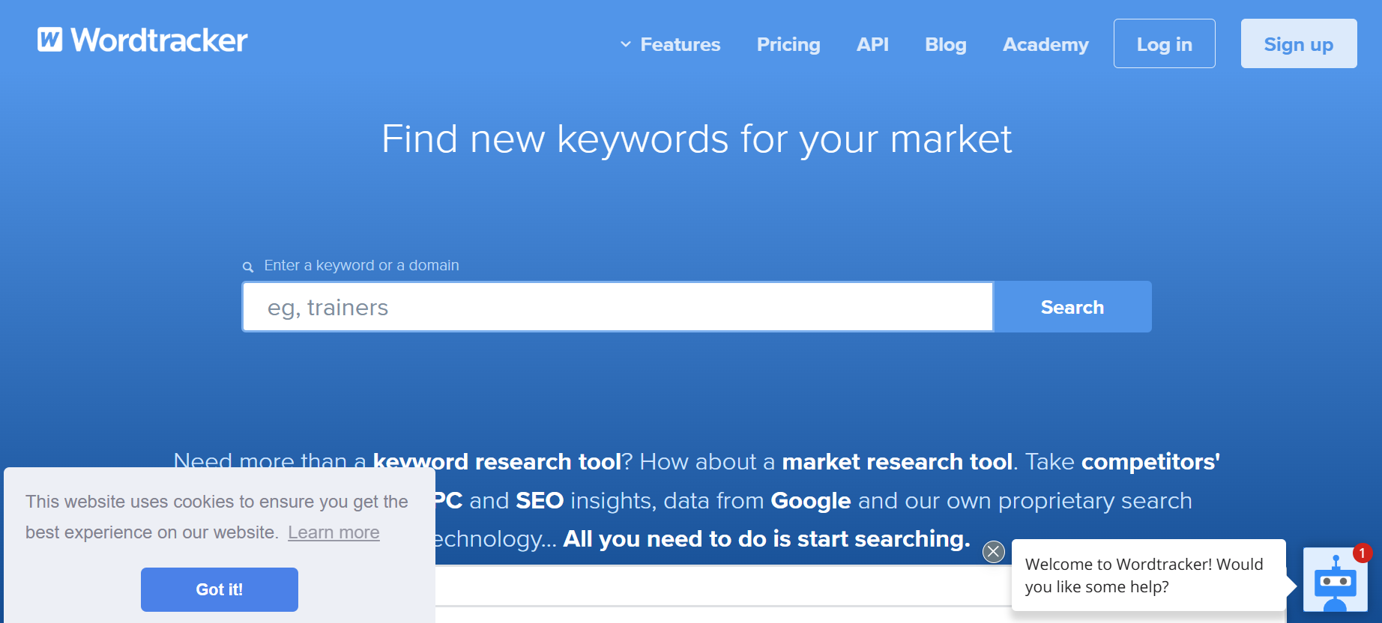Open the Features menu
This screenshot has width=1382, height=623.
679,44
